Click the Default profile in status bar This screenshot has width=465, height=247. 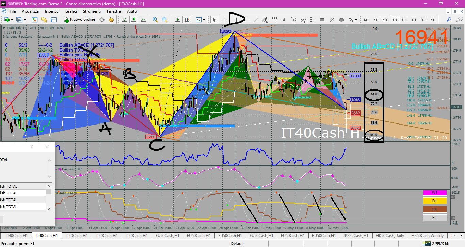237,243
